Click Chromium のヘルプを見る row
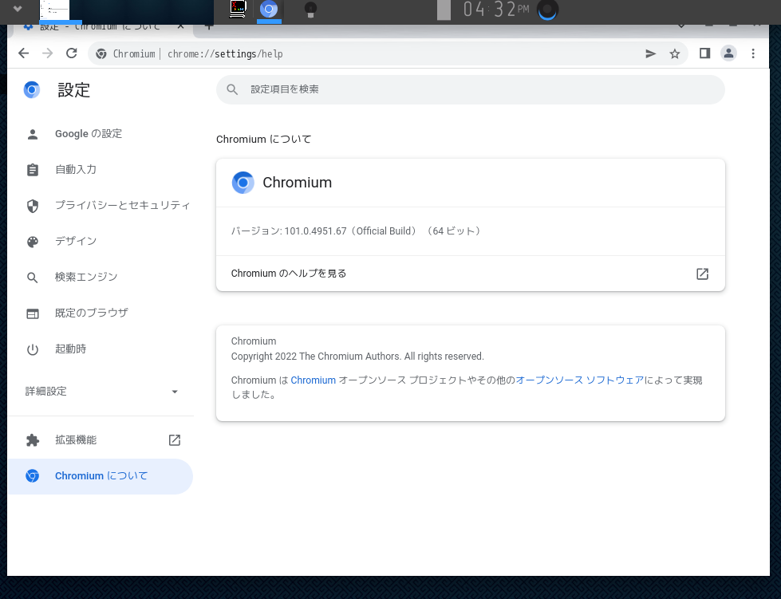This screenshot has height=599, width=781. pos(470,274)
